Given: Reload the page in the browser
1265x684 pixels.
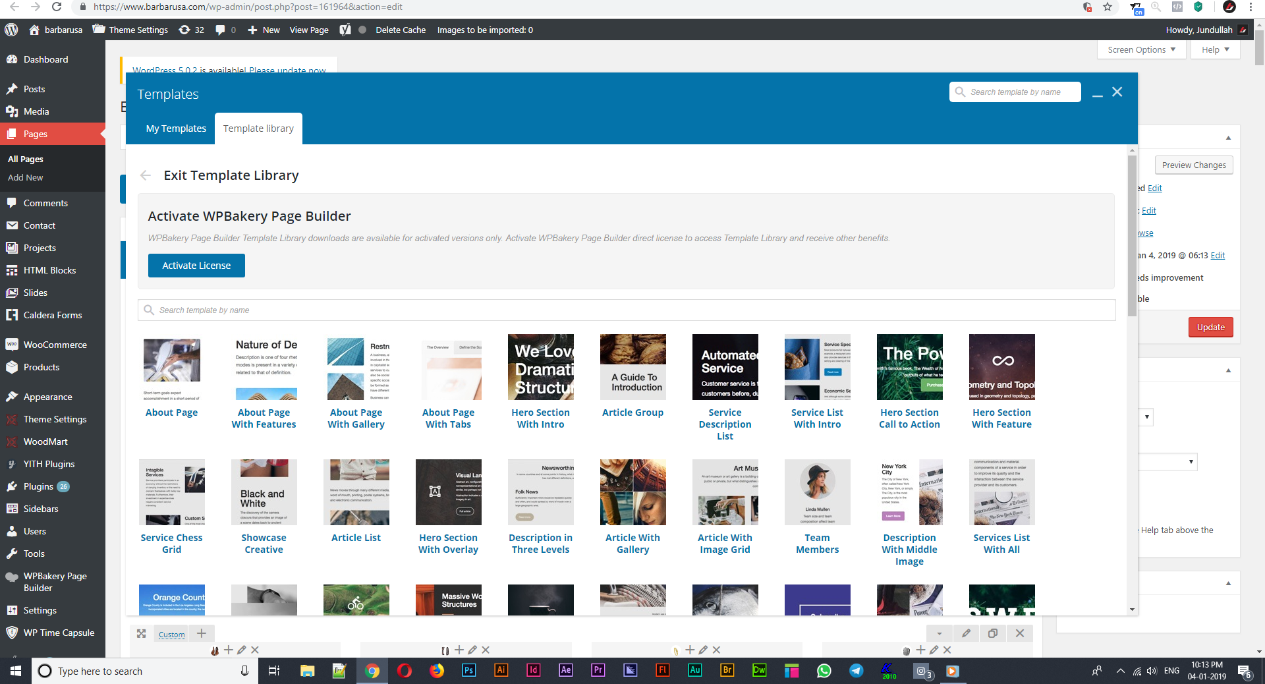Looking at the screenshot, I should (x=57, y=7).
